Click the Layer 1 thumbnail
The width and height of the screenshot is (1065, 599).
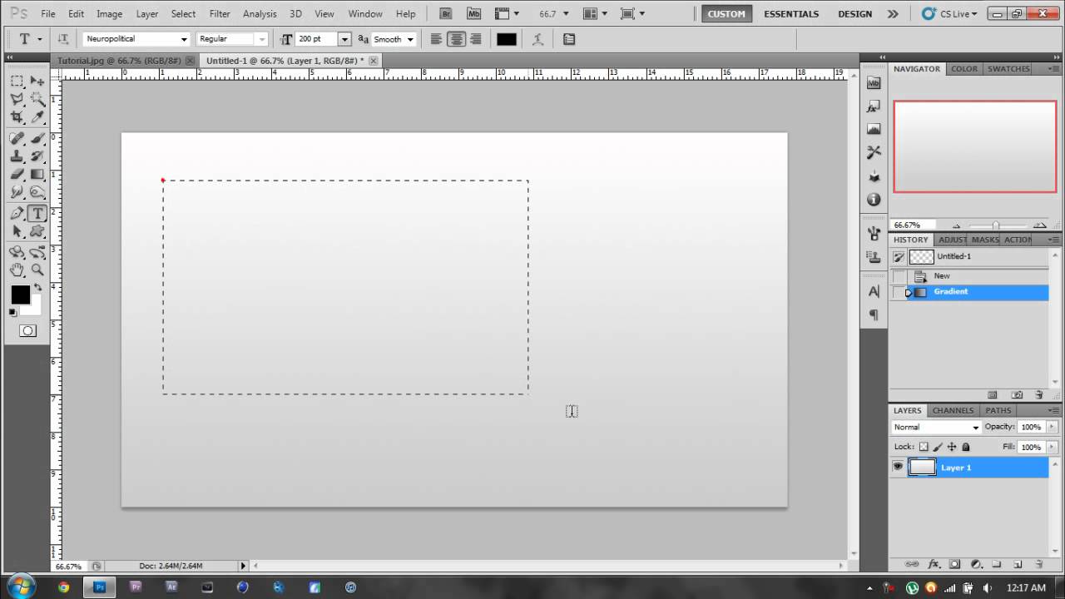point(922,468)
